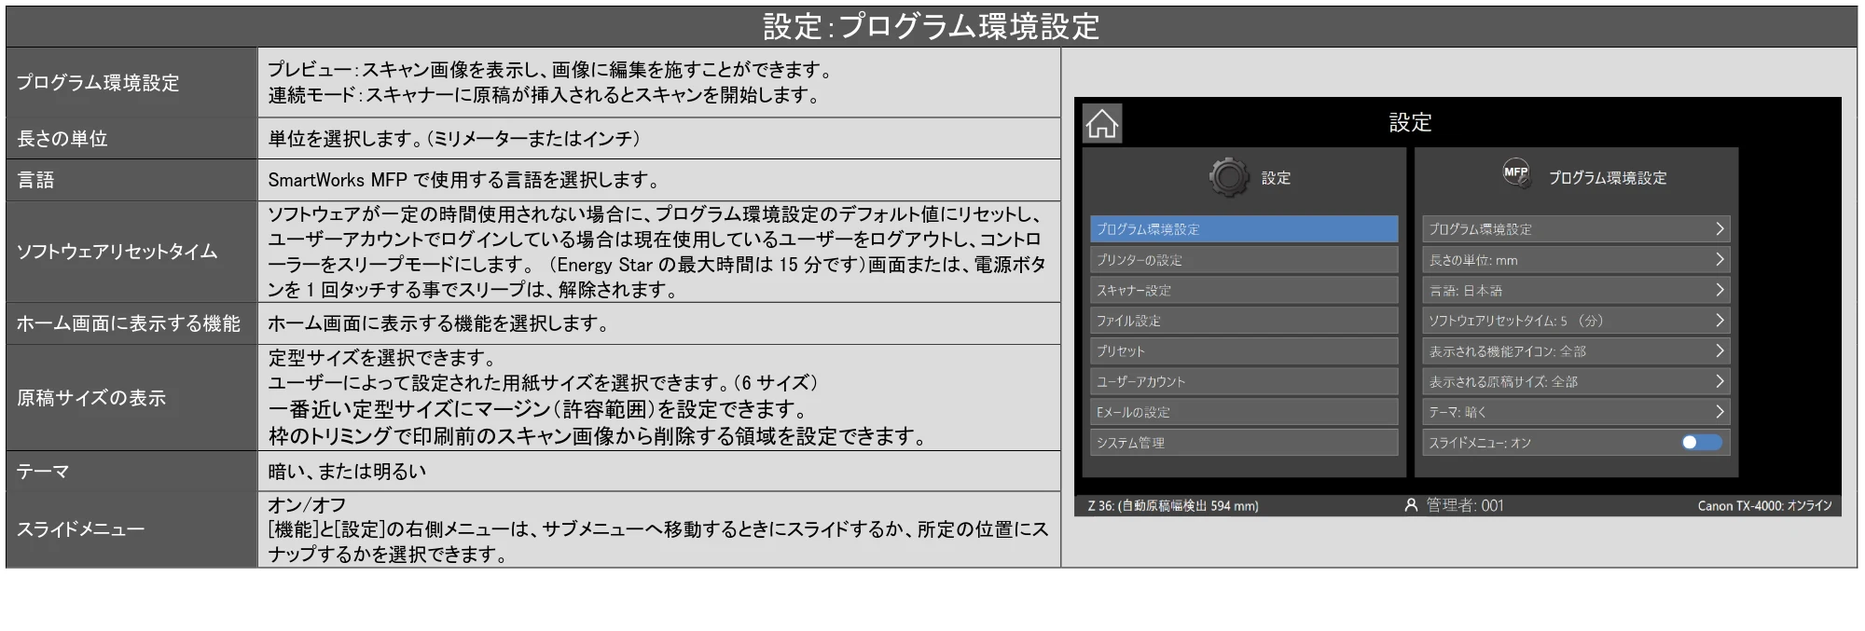Open プリンターの設定 menu item

coord(1244,260)
